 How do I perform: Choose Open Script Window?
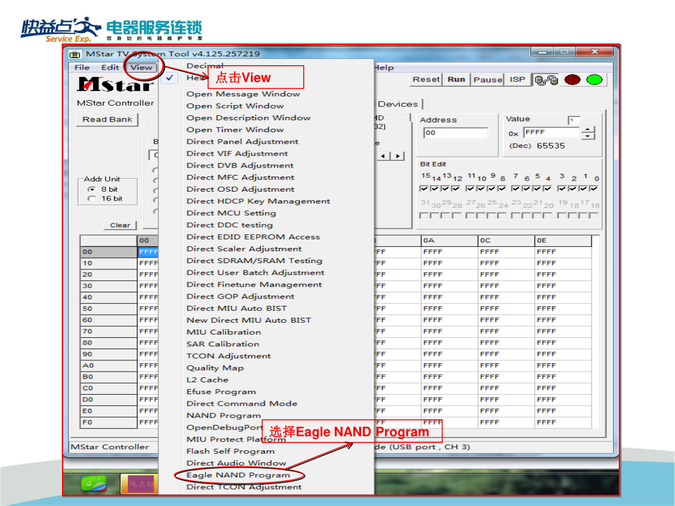[235, 106]
